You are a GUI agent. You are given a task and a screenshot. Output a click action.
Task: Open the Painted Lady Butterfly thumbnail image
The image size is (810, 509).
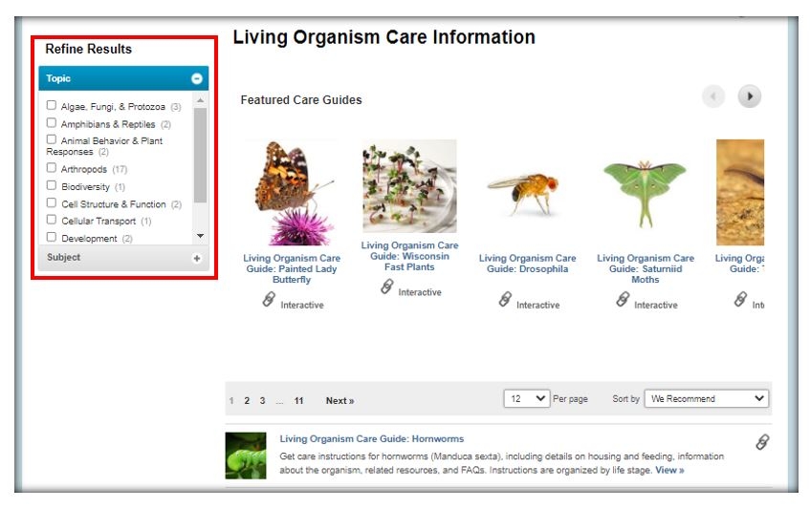[x=292, y=192]
